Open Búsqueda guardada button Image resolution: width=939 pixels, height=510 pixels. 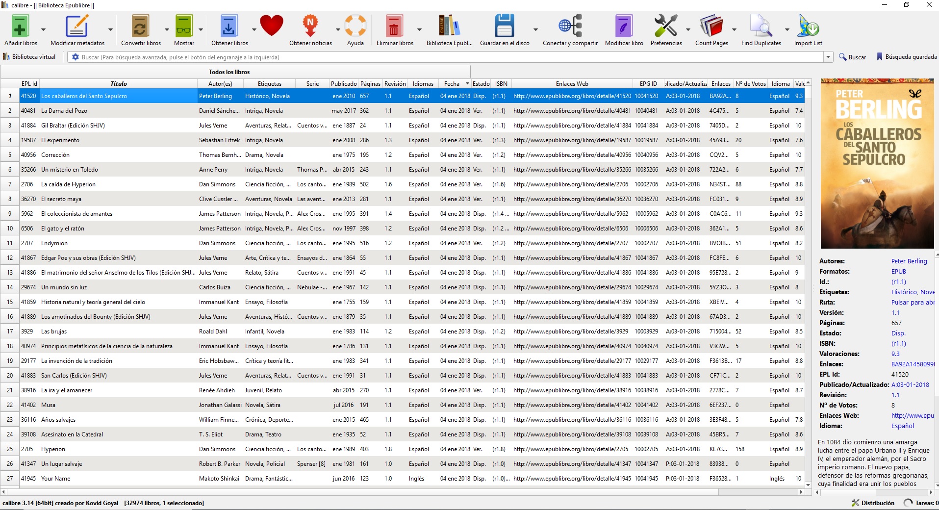906,57
